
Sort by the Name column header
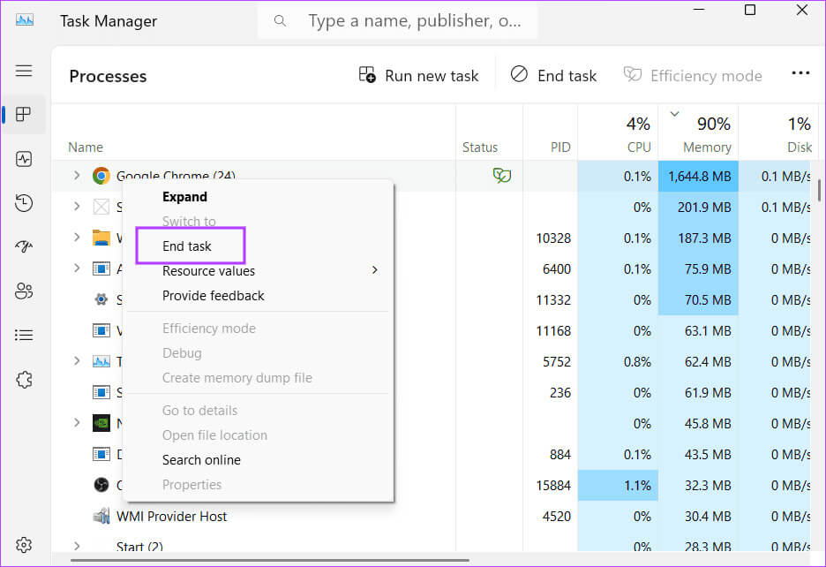click(x=86, y=147)
